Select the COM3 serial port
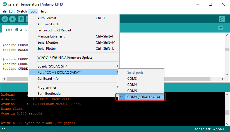This screenshot has width=230, height=132. (x=141, y=78)
